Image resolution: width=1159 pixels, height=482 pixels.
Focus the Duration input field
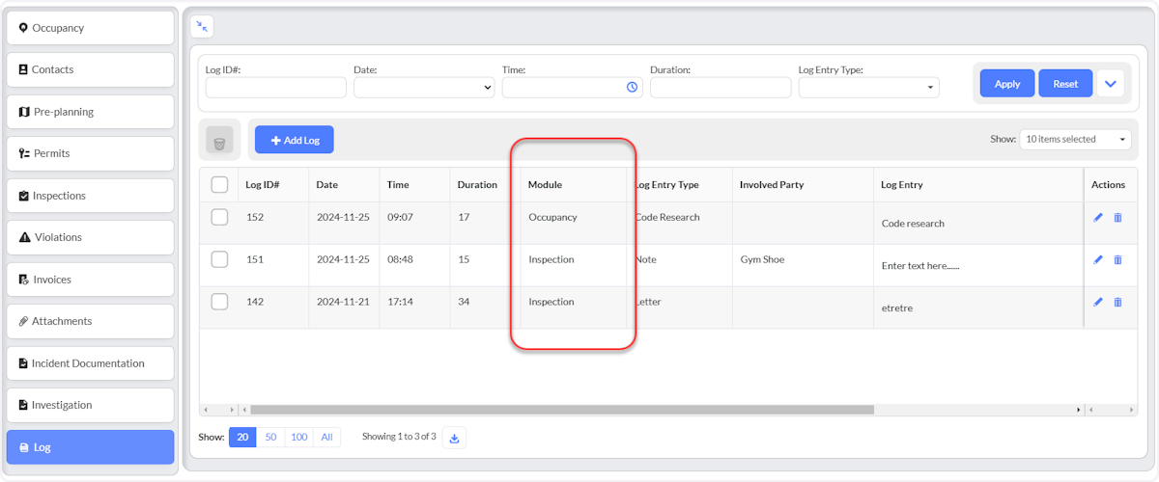pos(721,87)
